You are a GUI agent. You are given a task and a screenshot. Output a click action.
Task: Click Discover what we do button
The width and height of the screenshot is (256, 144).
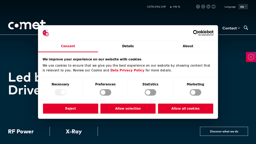click(x=224, y=132)
